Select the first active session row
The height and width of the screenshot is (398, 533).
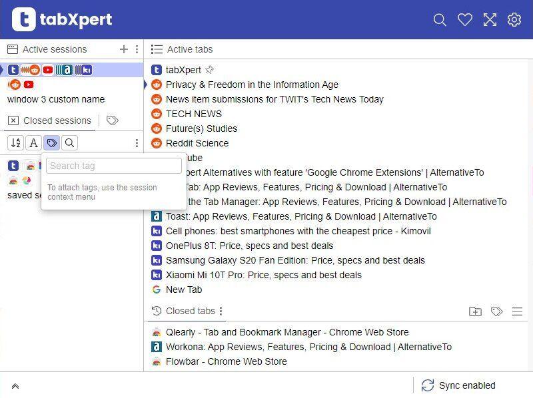click(x=72, y=70)
